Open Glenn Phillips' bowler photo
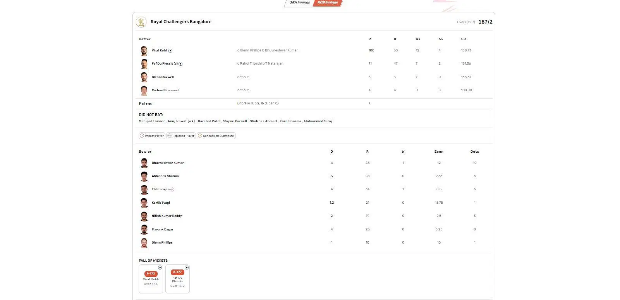620x300 pixels. [x=144, y=242]
